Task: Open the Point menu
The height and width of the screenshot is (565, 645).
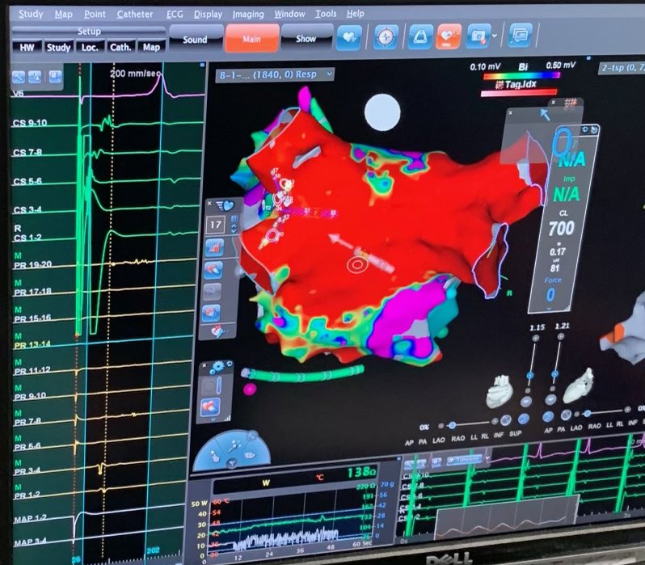Action: pos(95,14)
